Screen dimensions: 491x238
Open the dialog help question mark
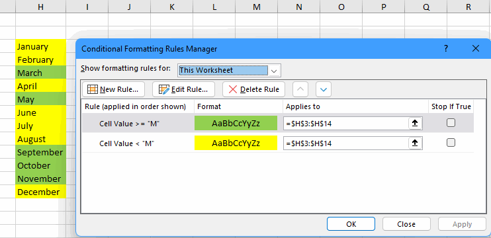point(446,48)
